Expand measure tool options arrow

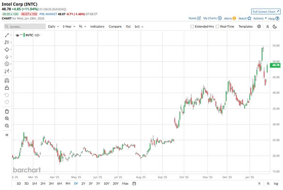click(x=11, y=71)
